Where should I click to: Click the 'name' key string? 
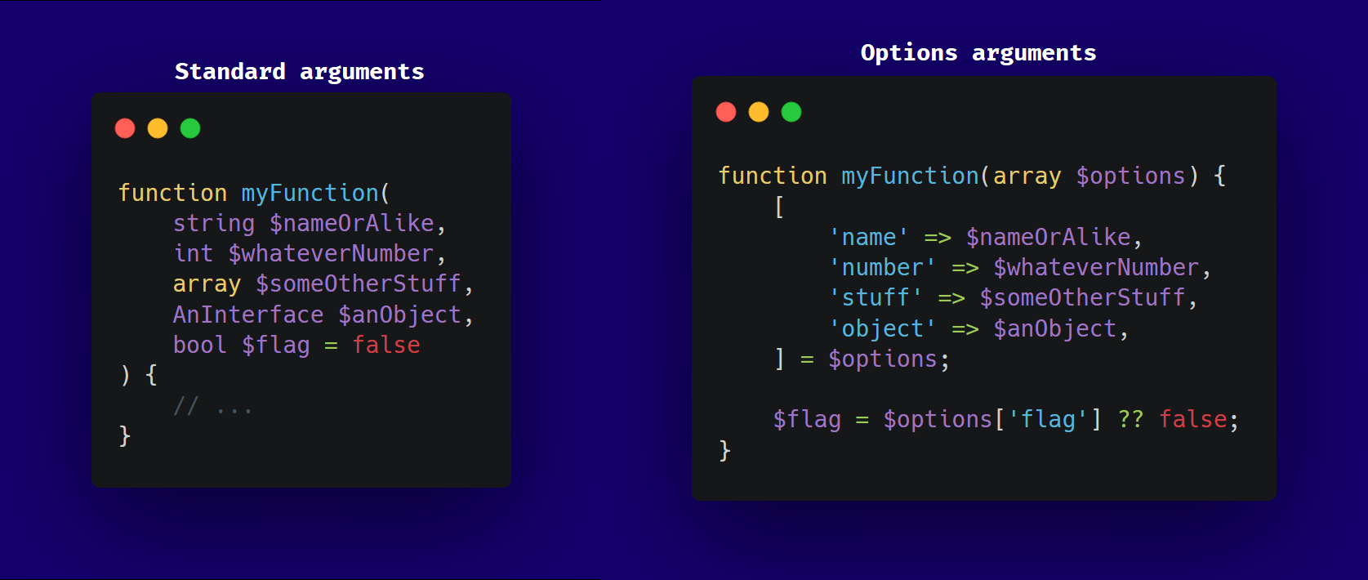(869, 237)
